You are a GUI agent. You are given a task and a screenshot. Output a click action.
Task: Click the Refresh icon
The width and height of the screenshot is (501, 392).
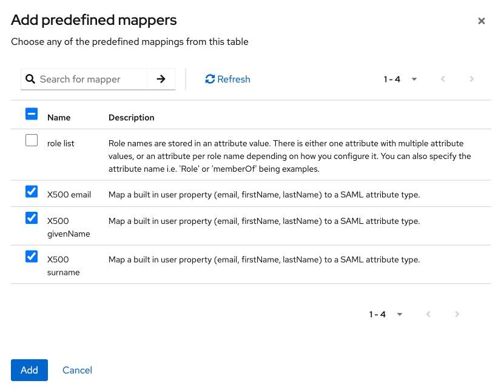pyautogui.click(x=210, y=79)
